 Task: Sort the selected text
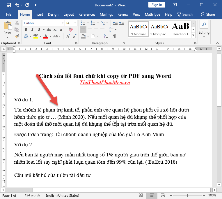click(x=106, y=36)
